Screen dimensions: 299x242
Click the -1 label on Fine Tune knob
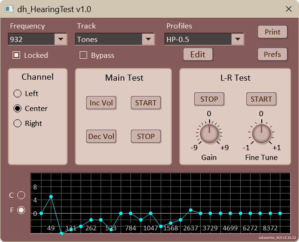point(246,148)
